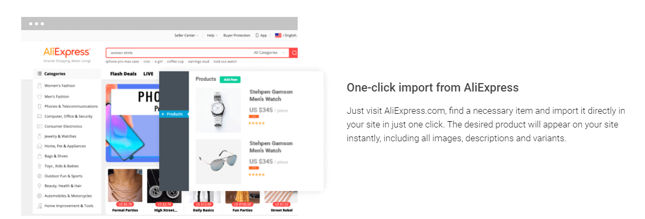Open the Seller Center dropdown
The height and width of the screenshot is (219, 645).
pyautogui.click(x=186, y=35)
